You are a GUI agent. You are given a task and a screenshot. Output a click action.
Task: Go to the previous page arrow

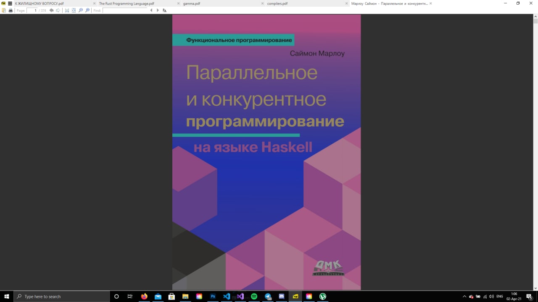coord(51,10)
